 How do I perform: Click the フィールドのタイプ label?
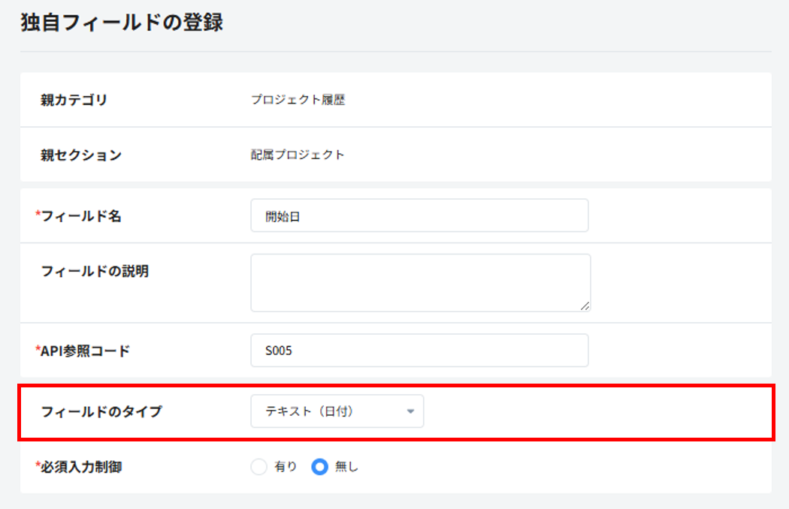(x=101, y=411)
